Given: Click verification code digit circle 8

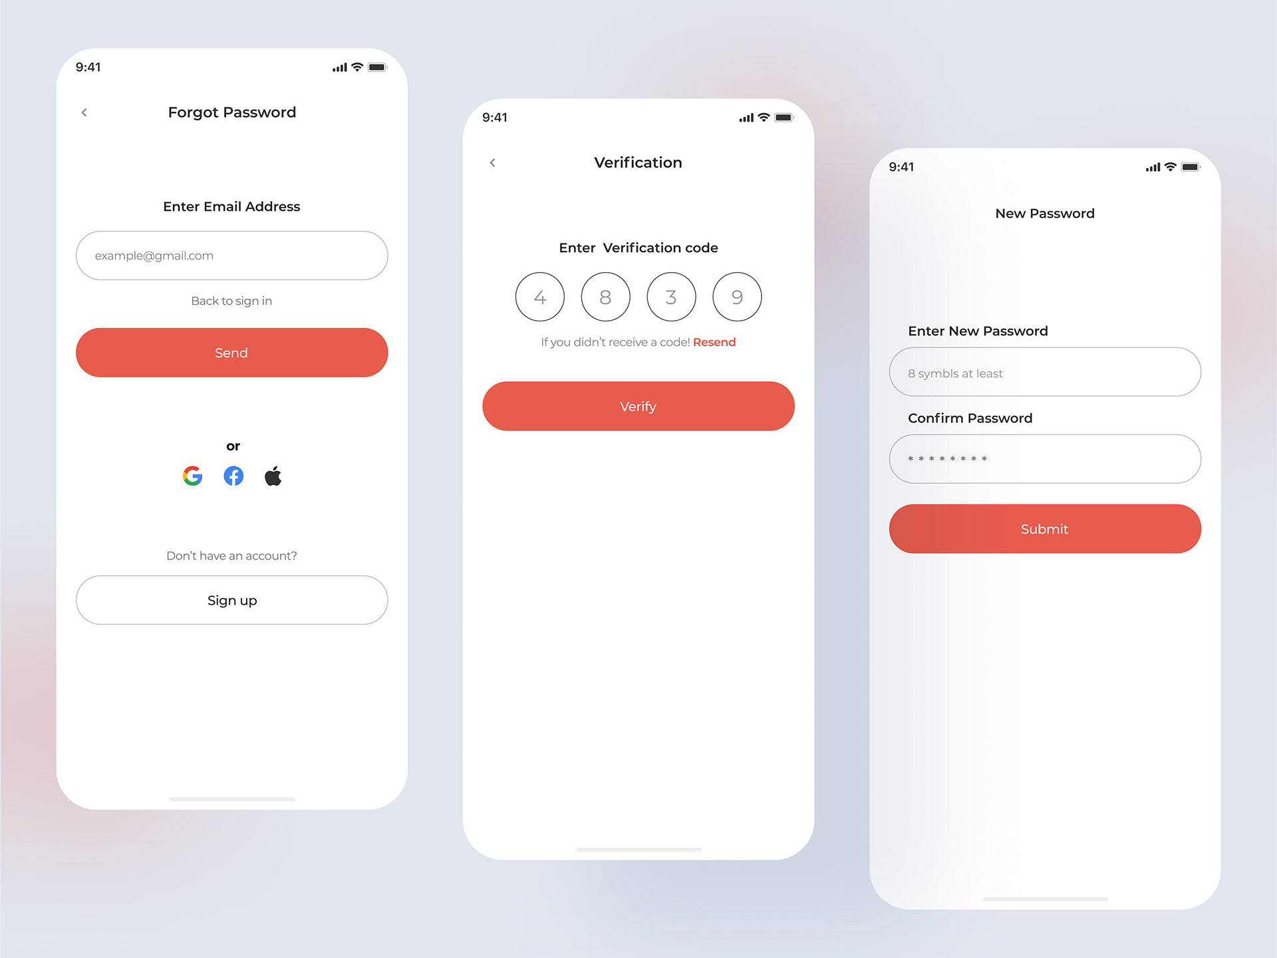Looking at the screenshot, I should pyautogui.click(x=605, y=297).
